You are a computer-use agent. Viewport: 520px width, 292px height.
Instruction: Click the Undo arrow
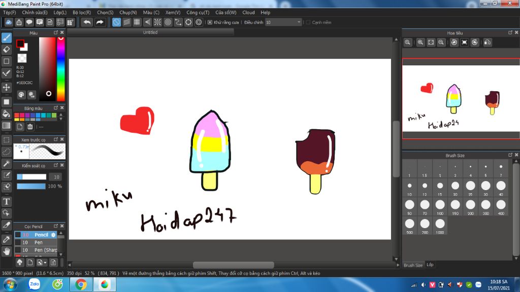tap(87, 22)
